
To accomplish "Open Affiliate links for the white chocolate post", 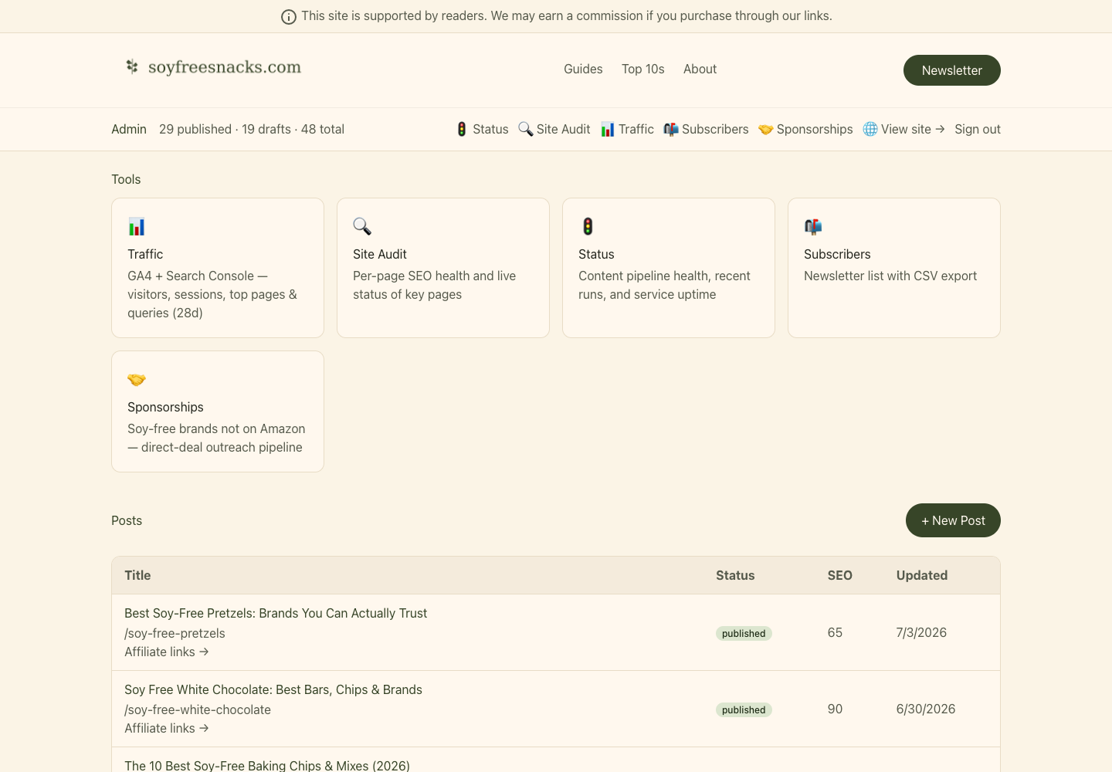I will [x=167, y=728].
